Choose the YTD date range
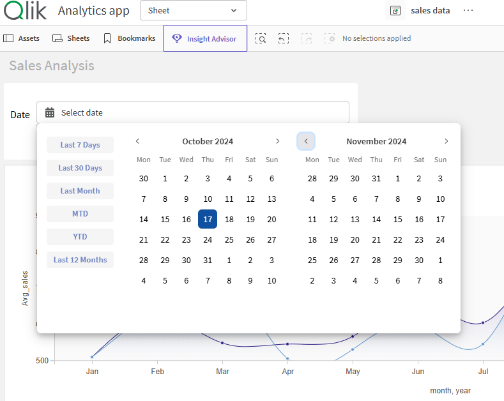 [80, 237]
